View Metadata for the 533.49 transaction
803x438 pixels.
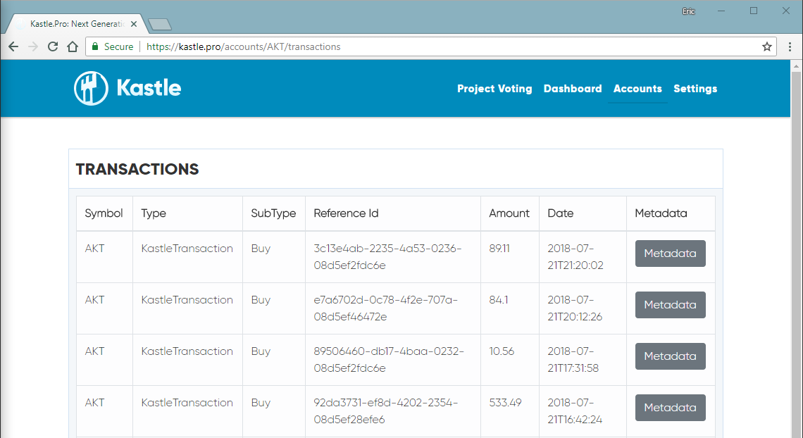[671, 408]
